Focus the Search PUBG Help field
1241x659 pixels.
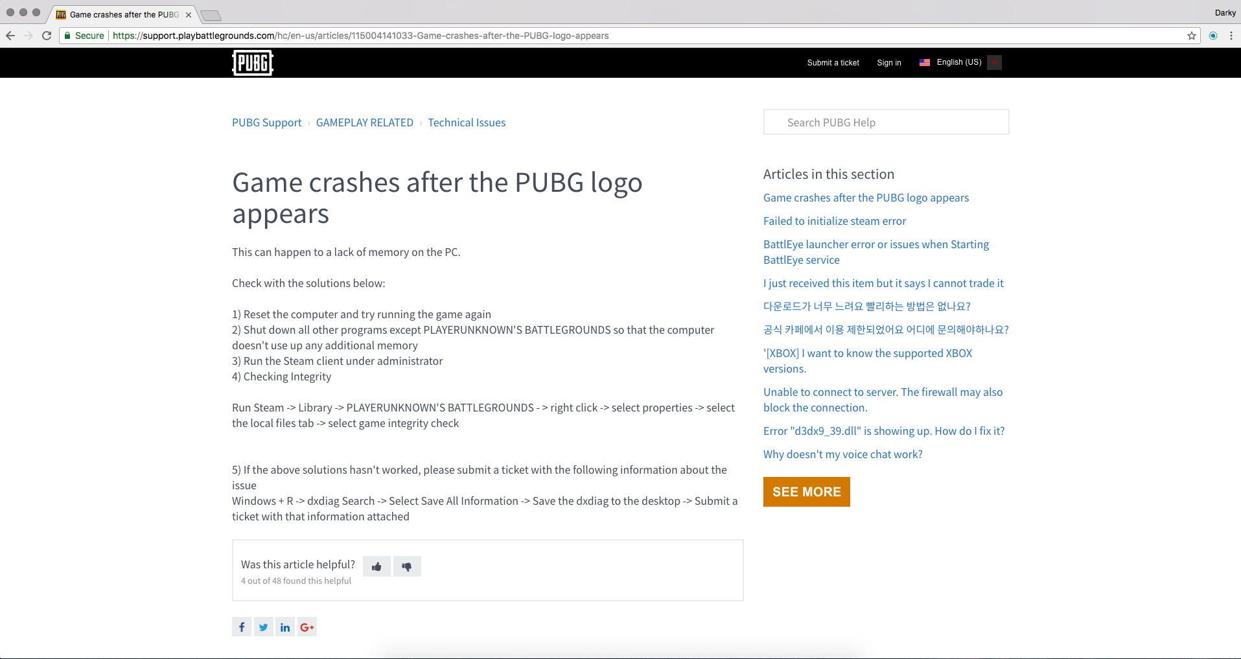click(886, 122)
